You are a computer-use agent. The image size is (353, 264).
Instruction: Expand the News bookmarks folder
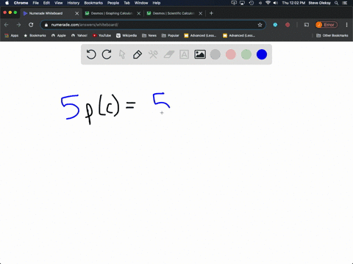[x=149, y=35]
